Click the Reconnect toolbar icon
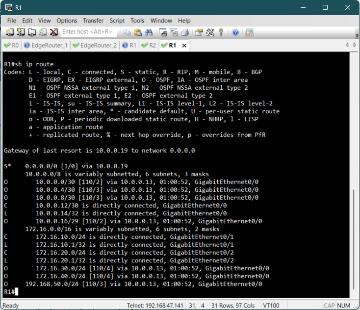The width and height of the screenshot is (360, 310). [x=43, y=32]
